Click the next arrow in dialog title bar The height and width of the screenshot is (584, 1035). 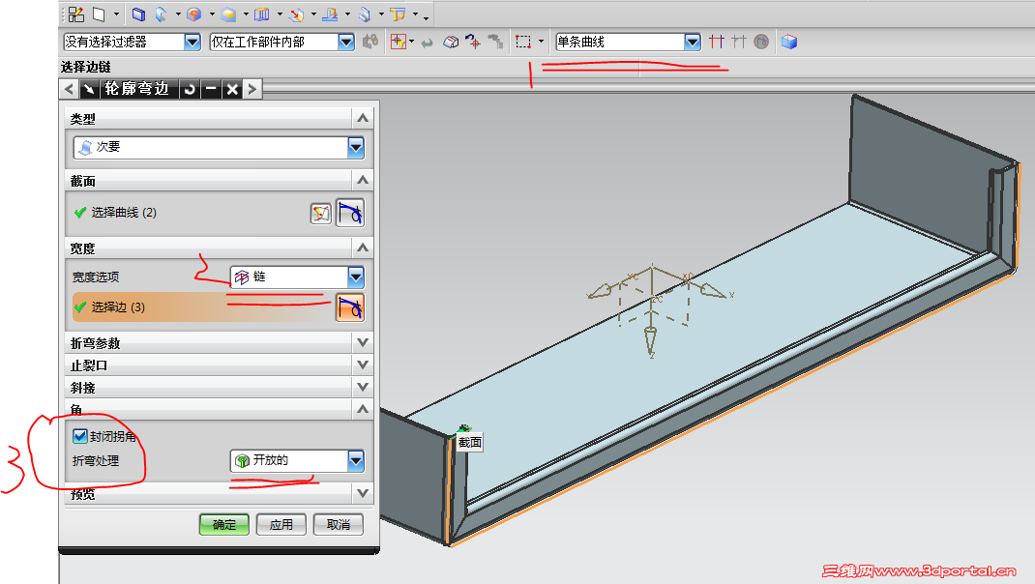(252, 89)
